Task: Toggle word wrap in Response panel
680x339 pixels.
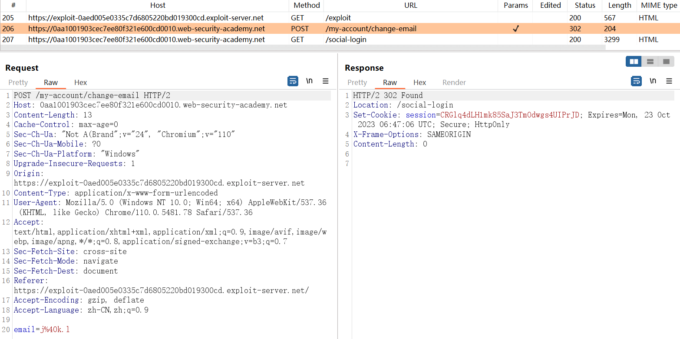Action: coord(636,81)
